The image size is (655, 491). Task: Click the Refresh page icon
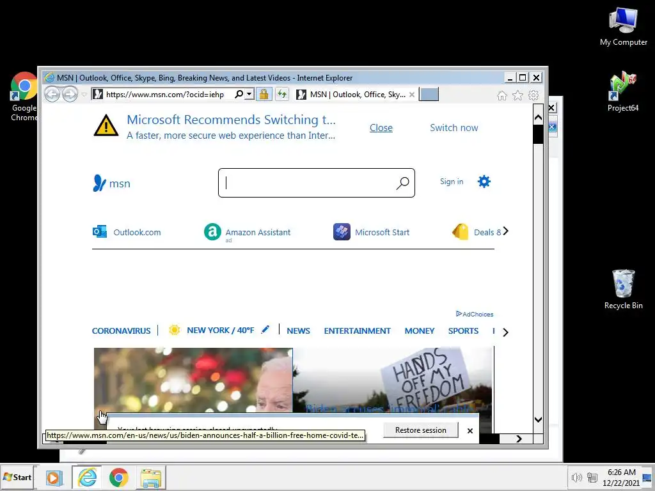[x=282, y=95]
